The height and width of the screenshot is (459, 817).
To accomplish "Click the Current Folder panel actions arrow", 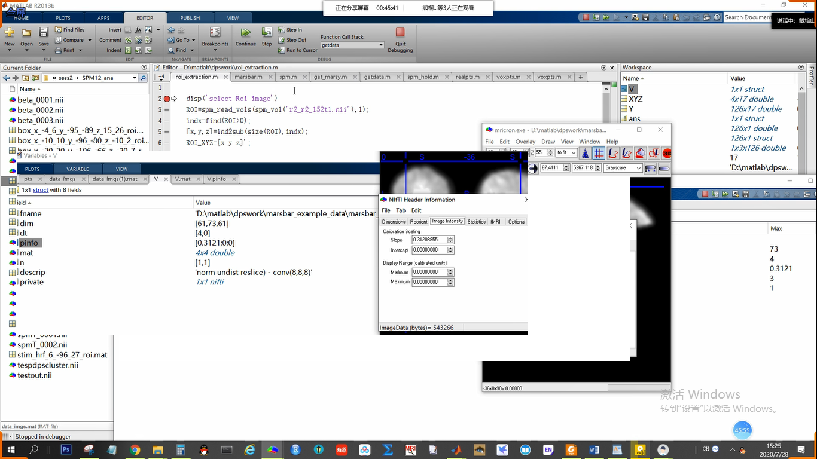I will (x=144, y=68).
